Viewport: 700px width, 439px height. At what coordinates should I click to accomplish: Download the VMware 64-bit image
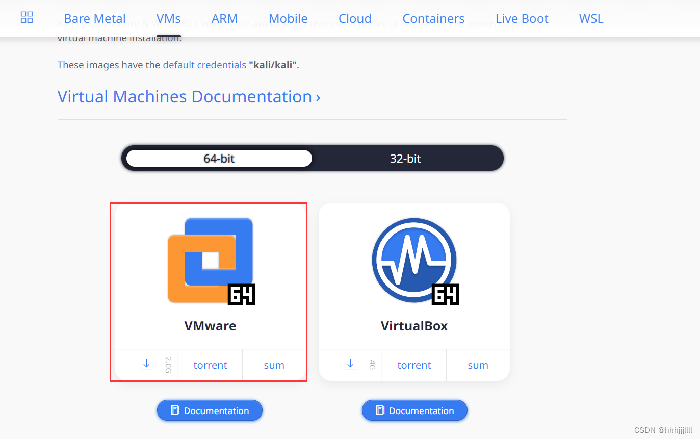[x=146, y=365]
